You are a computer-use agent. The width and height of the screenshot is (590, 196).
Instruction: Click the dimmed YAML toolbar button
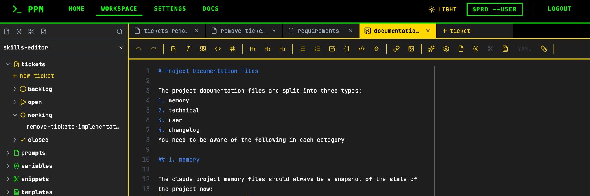(x=524, y=49)
